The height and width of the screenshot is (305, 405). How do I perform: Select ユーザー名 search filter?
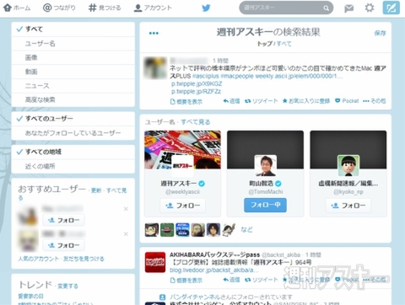[73, 44]
